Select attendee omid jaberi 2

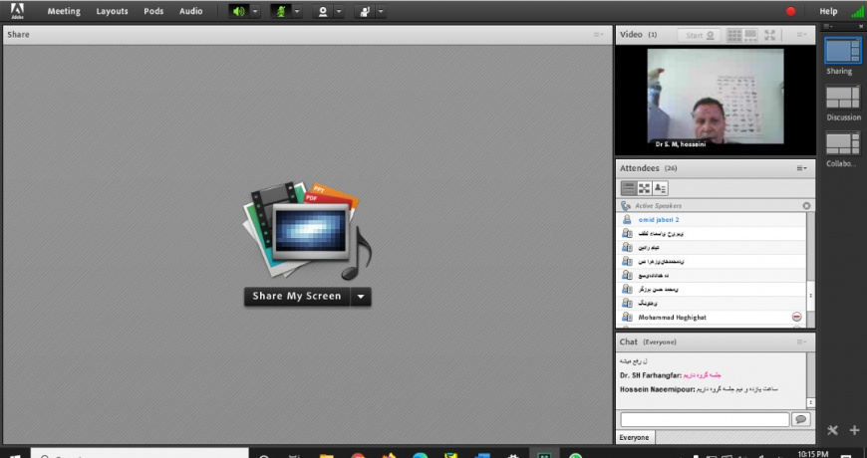click(x=712, y=219)
